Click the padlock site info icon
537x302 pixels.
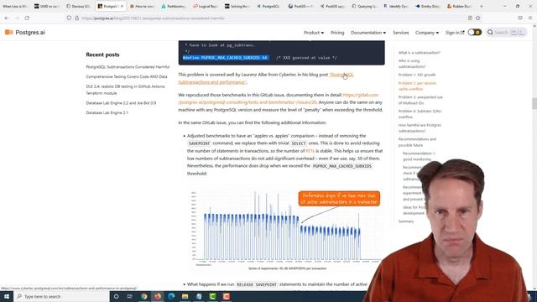coord(76,18)
